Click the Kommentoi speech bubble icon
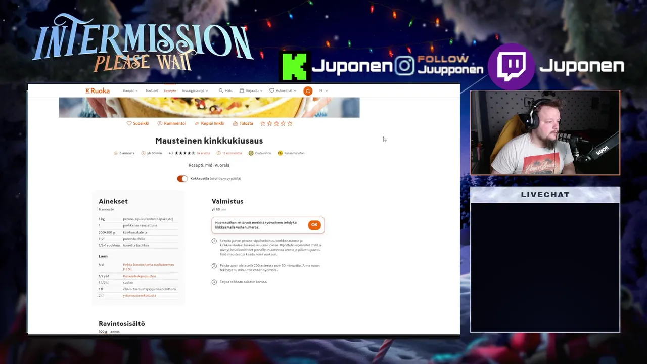 (160, 123)
